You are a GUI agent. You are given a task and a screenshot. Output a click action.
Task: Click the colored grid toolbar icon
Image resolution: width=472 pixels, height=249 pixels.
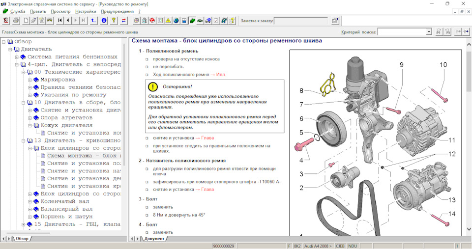tap(137, 21)
